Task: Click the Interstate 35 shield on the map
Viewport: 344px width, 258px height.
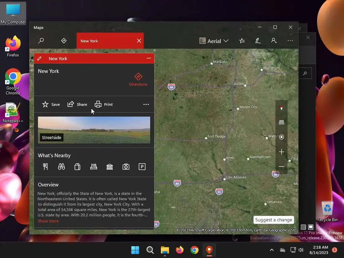Action: [219, 191]
